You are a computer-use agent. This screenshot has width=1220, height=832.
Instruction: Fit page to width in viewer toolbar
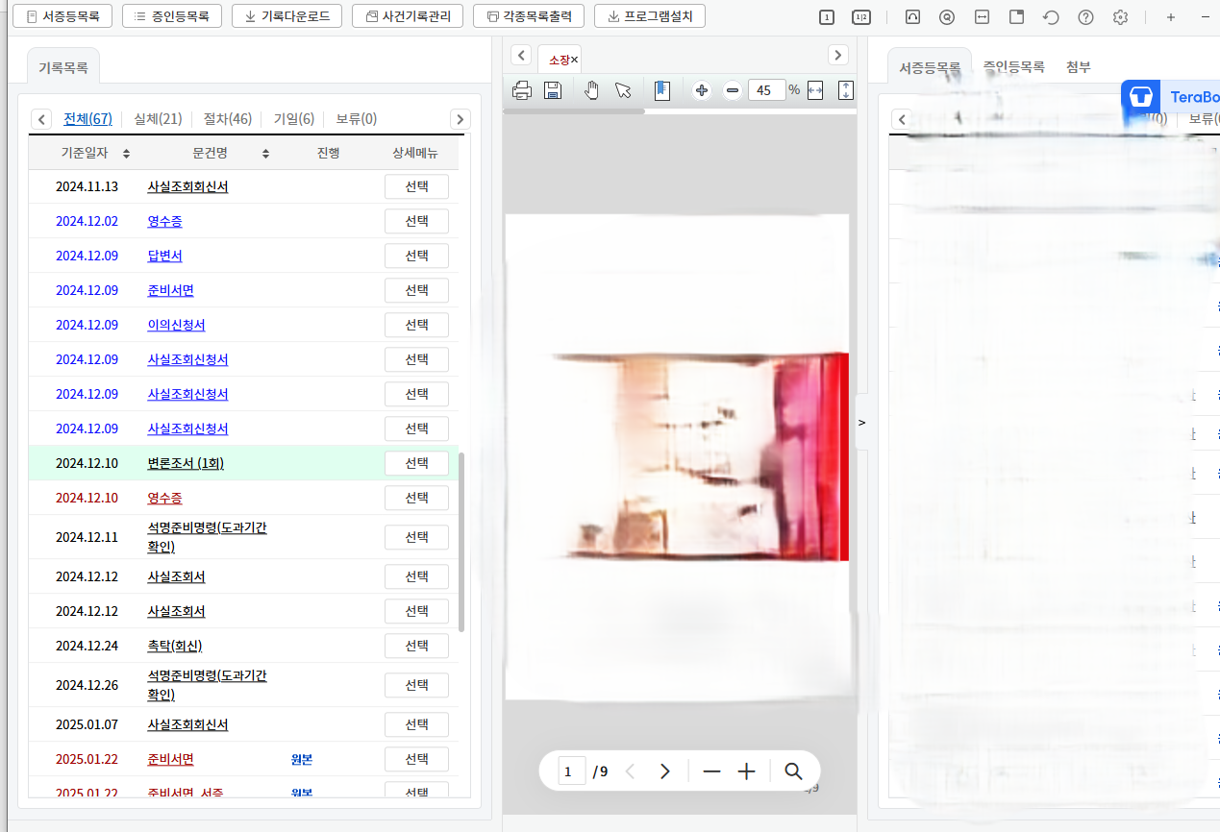coord(815,90)
